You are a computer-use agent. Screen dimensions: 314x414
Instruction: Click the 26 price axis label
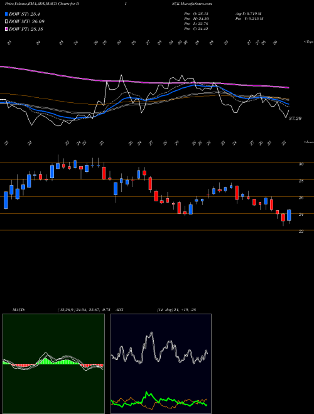coord(301,198)
